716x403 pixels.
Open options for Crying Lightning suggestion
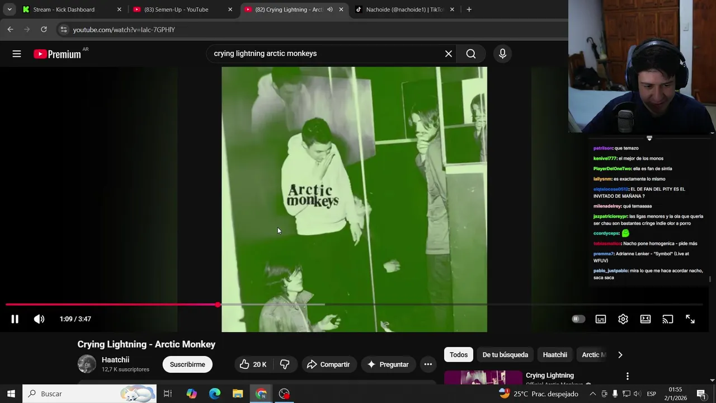coord(628,376)
